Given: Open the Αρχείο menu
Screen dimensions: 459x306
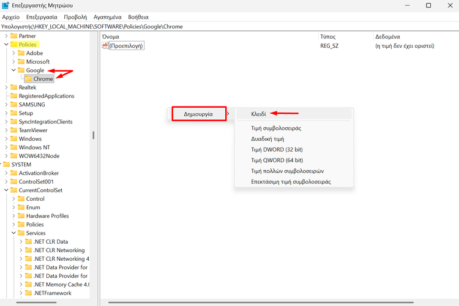Looking at the screenshot, I should (x=11, y=17).
